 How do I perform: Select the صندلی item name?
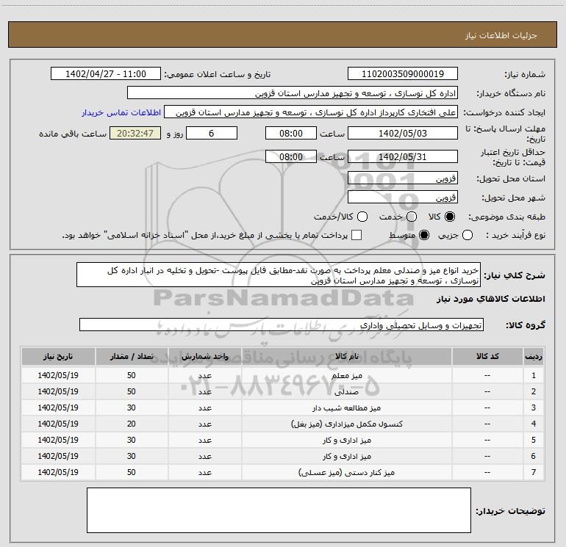coord(346,391)
